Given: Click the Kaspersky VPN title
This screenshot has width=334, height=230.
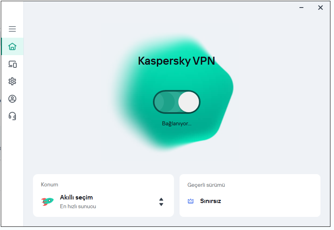Looking at the screenshot, I should point(176,61).
